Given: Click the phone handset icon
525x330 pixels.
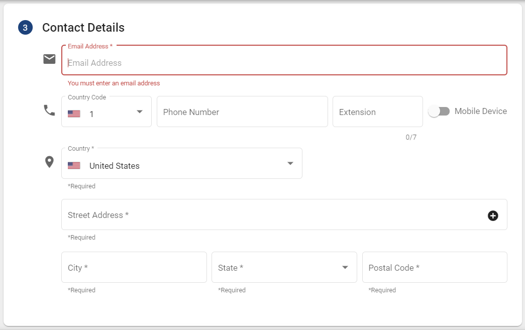Looking at the screenshot, I should pos(49,111).
